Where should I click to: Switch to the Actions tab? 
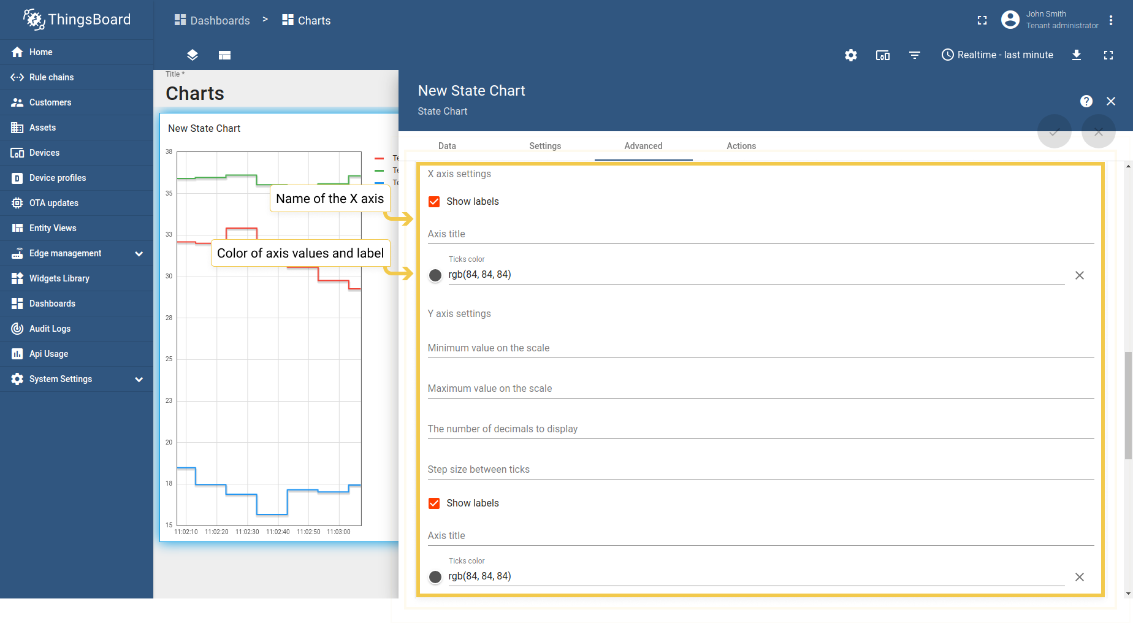[741, 146]
